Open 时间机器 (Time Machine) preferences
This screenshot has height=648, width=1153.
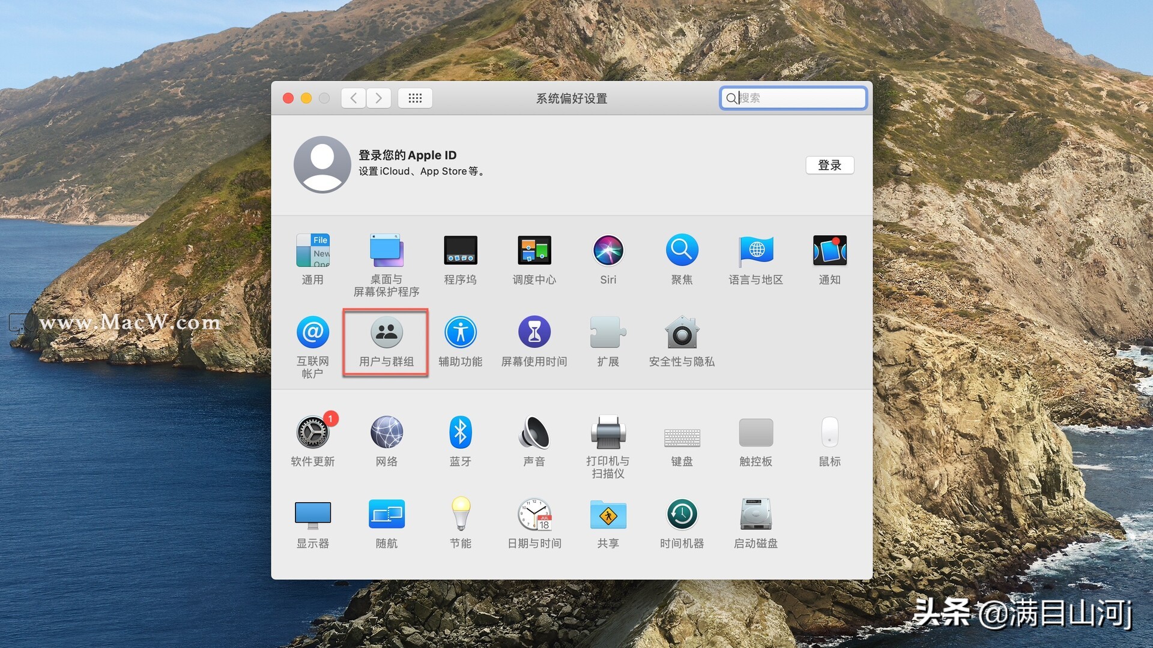click(682, 514)
